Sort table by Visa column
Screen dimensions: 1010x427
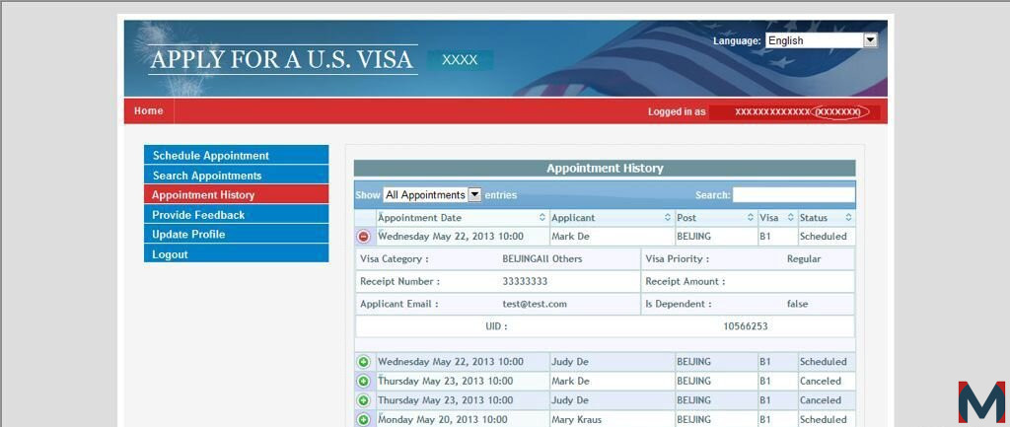point(777,218)
